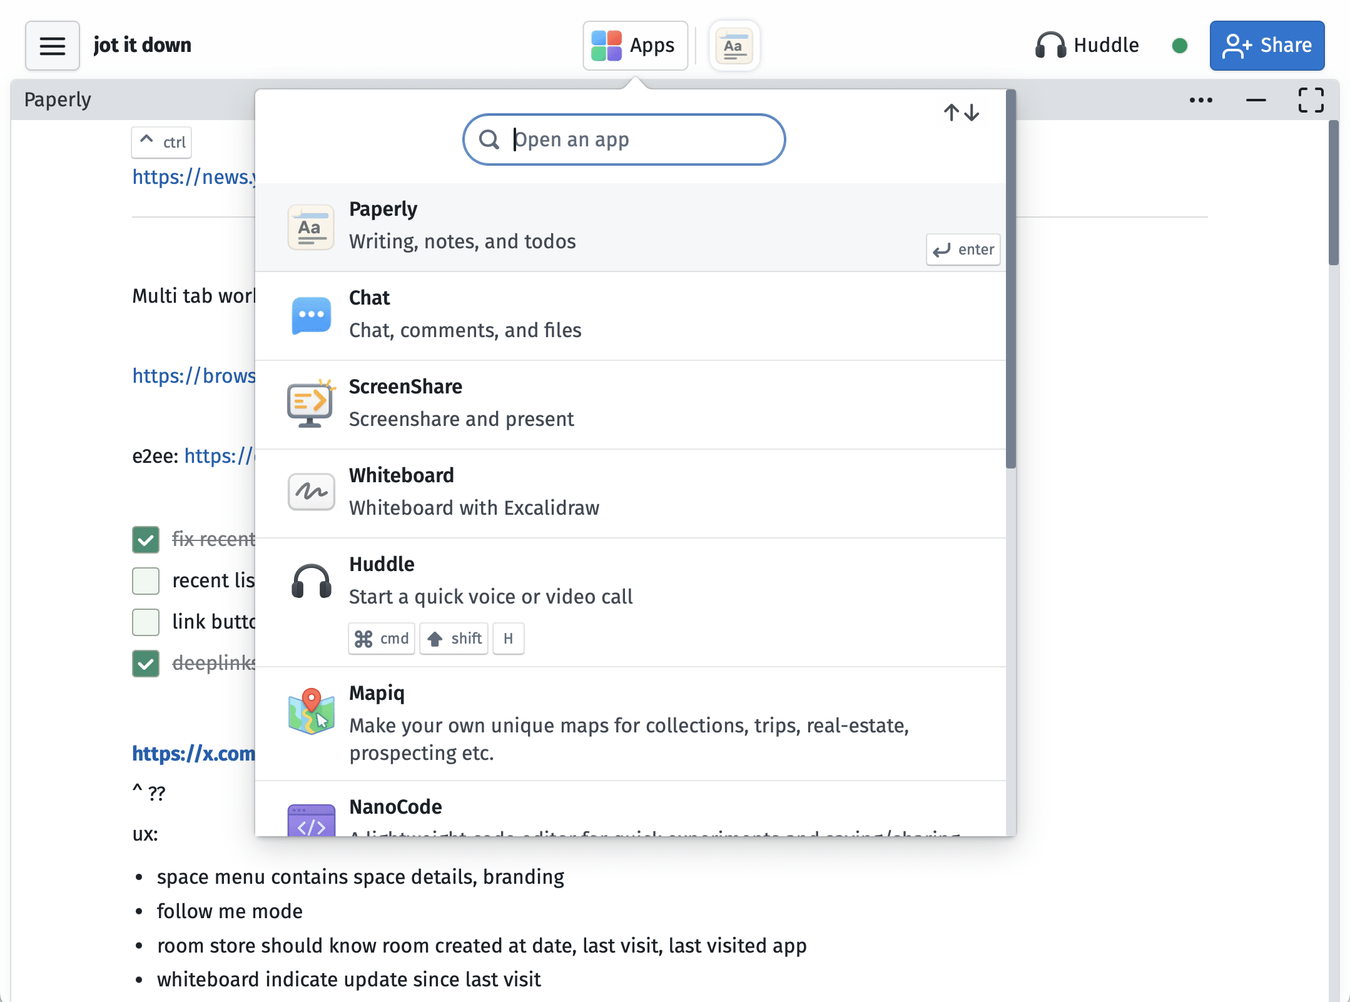Click the app list scrollbar thumb
Viewport: 1350px width, 1002px height.
click(x=1010, y=278)
